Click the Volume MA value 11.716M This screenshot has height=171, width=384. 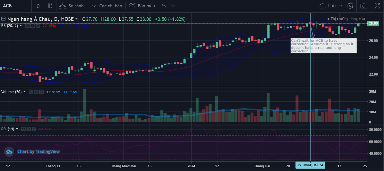point(71,92)
